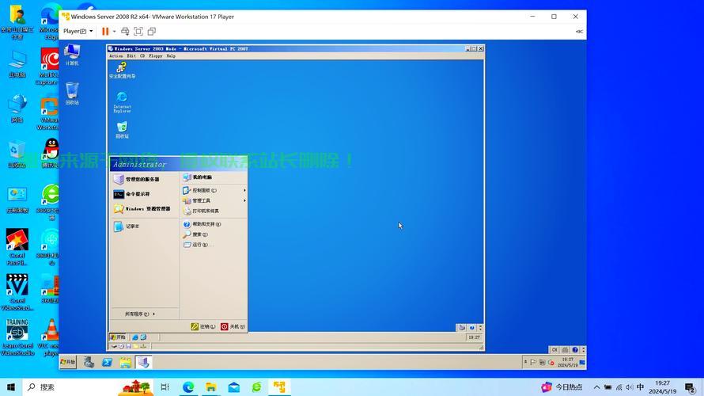Open Internet Explorer icon on Server 2003 desktop
The image size is (704, 396).
(x=122, y=102)
